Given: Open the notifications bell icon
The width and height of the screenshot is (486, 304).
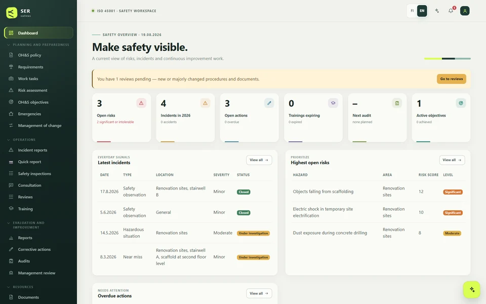Looking at the screenshot, I should [451, 11].
